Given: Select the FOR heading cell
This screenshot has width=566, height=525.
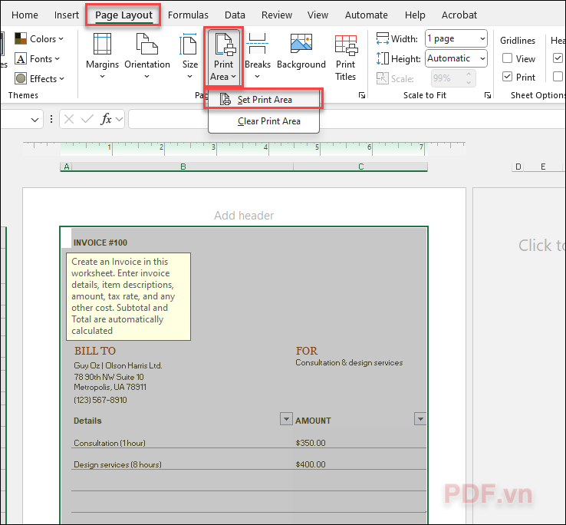Looking at the screenshot, I should tap(307, 351).
